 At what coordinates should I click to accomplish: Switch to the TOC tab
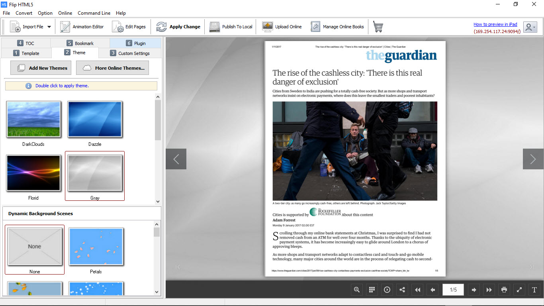click(25, 43)
